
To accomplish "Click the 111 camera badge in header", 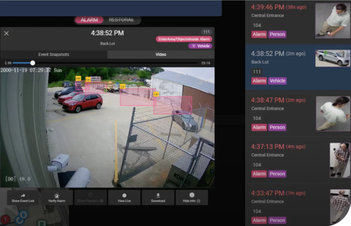I will click(x=206, y=32).
